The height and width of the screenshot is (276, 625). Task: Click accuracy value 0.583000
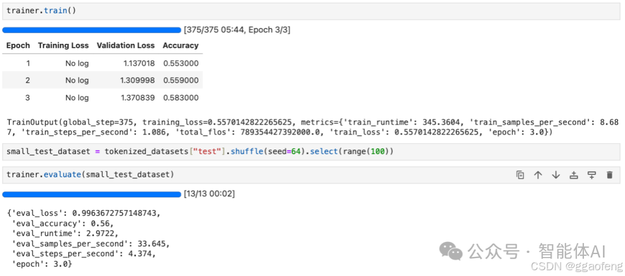pos(181,98)
